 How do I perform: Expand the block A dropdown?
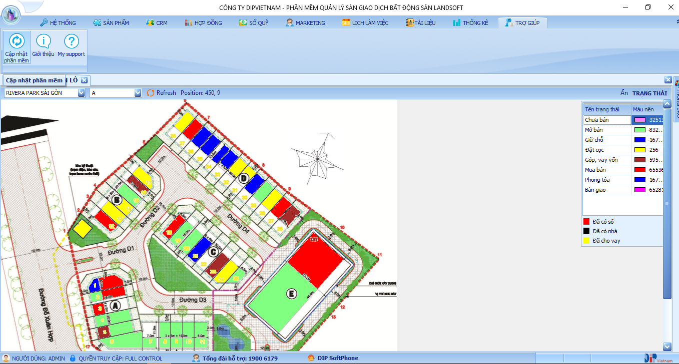(x=138, y=93)
